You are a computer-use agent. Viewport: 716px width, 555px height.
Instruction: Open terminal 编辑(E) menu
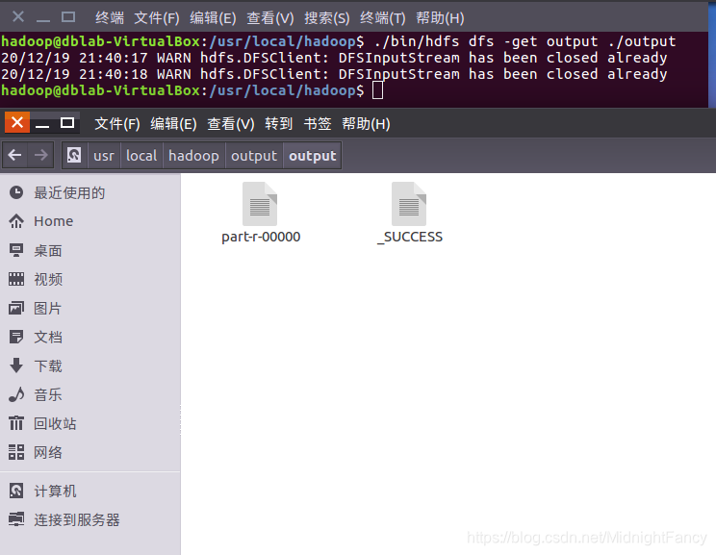213,18
